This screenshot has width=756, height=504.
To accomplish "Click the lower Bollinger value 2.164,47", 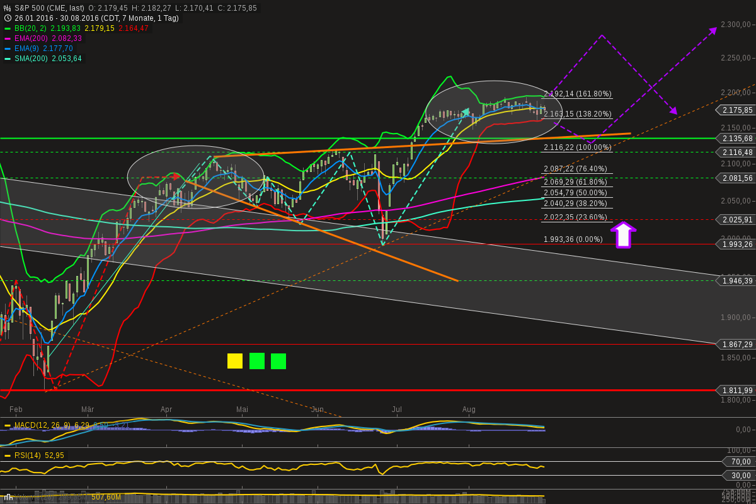I will pyautogui.click(x=134, y=28).
